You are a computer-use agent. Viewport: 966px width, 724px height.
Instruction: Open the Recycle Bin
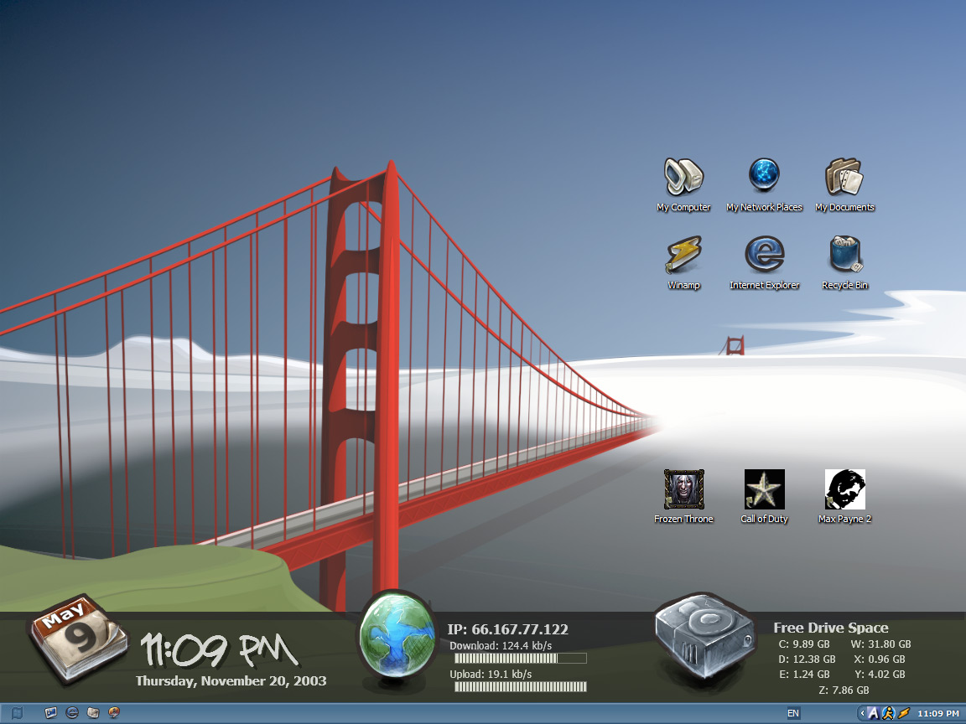pos(844,256)
